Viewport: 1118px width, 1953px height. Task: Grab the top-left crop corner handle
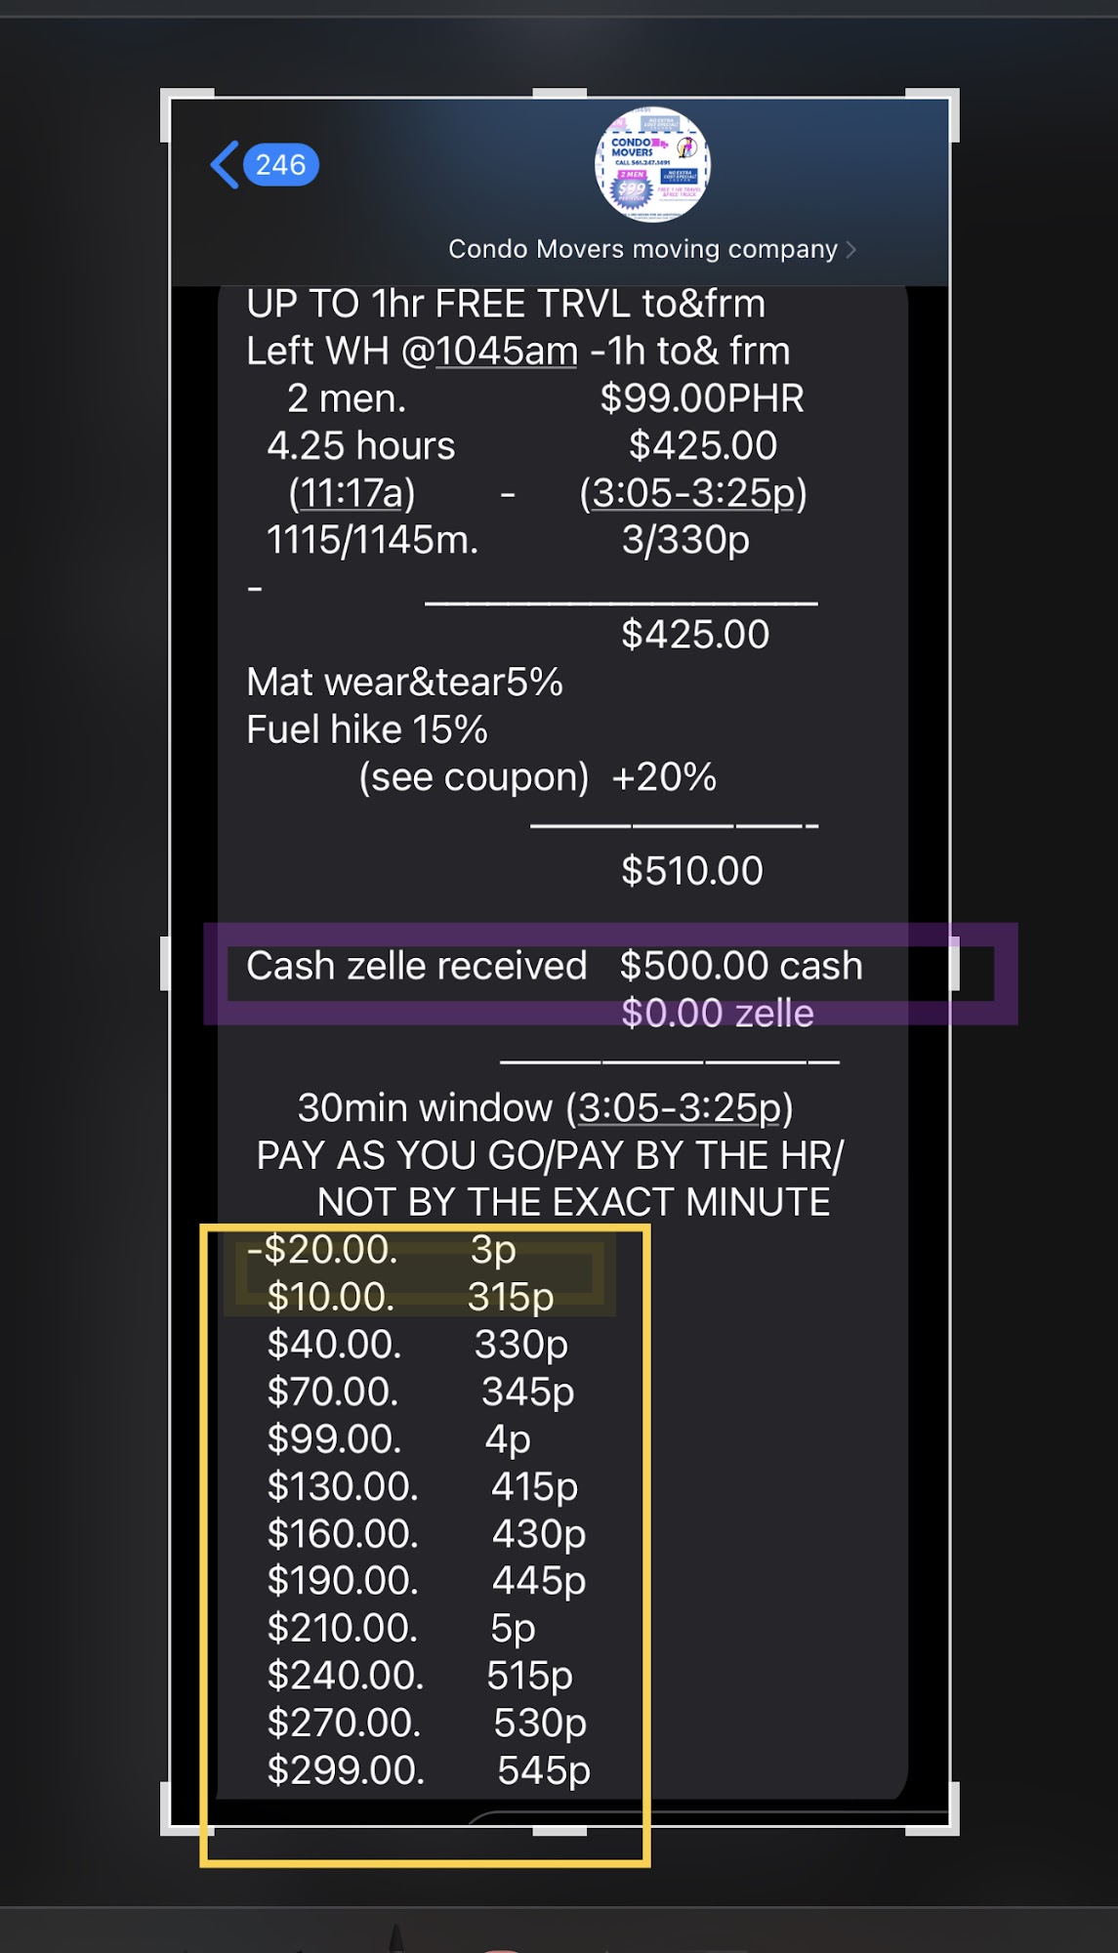(x=168, y=97)
